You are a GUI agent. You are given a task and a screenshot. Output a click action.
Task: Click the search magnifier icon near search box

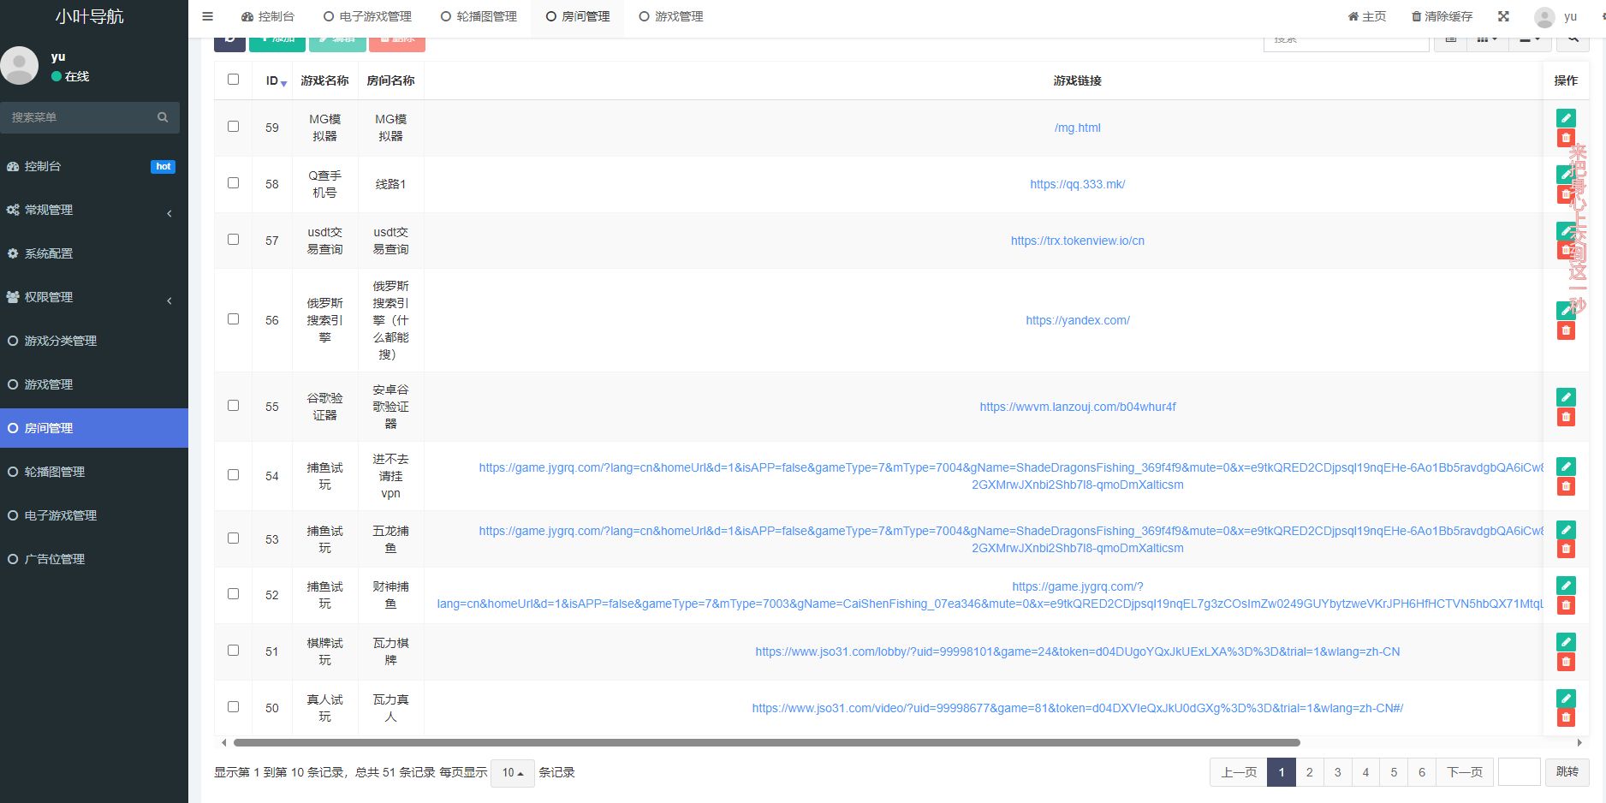point(1573,39)
